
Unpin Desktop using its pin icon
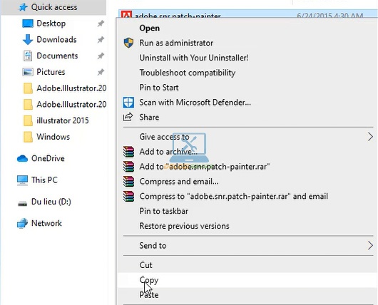101,24
